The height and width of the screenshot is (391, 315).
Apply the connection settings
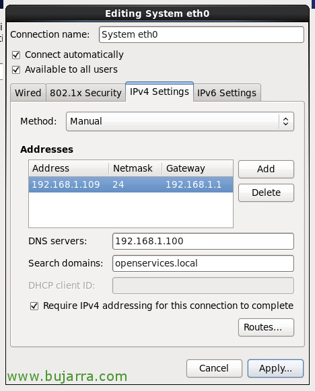click(275, 368)
